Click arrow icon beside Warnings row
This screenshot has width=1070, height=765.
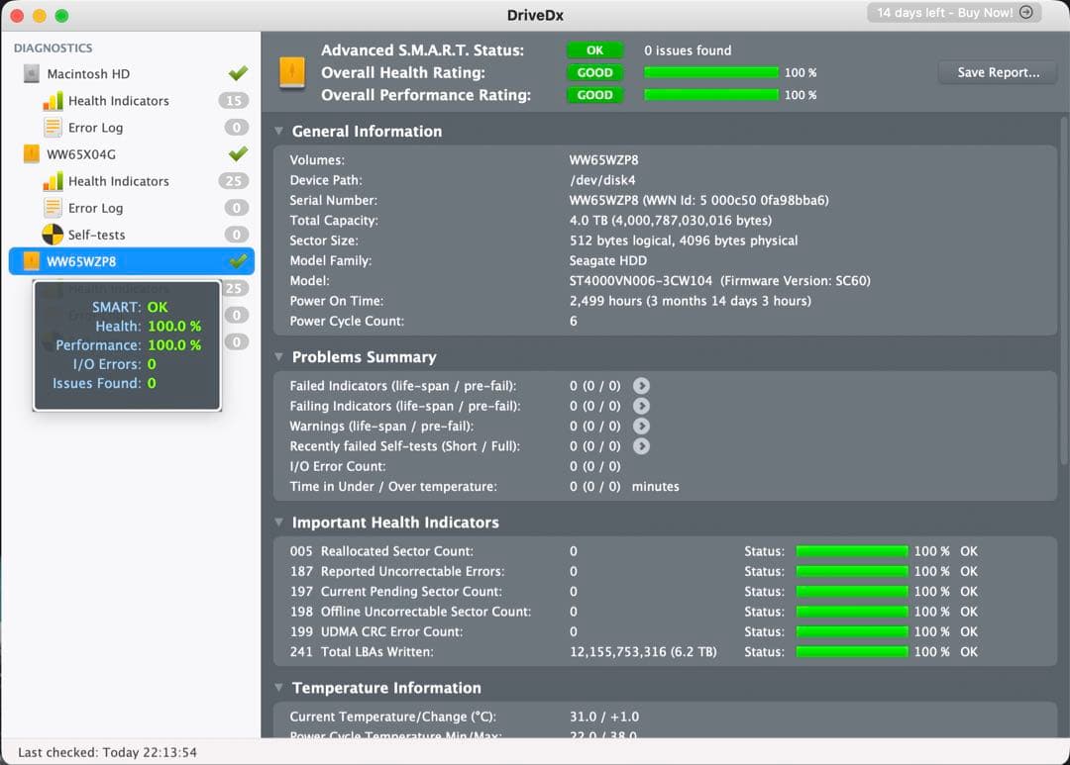(x=641, y=427)
